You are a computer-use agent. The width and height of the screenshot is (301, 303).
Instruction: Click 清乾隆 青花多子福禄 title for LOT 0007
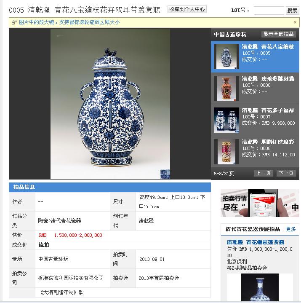pyautogui.click(x=268, y=110)
